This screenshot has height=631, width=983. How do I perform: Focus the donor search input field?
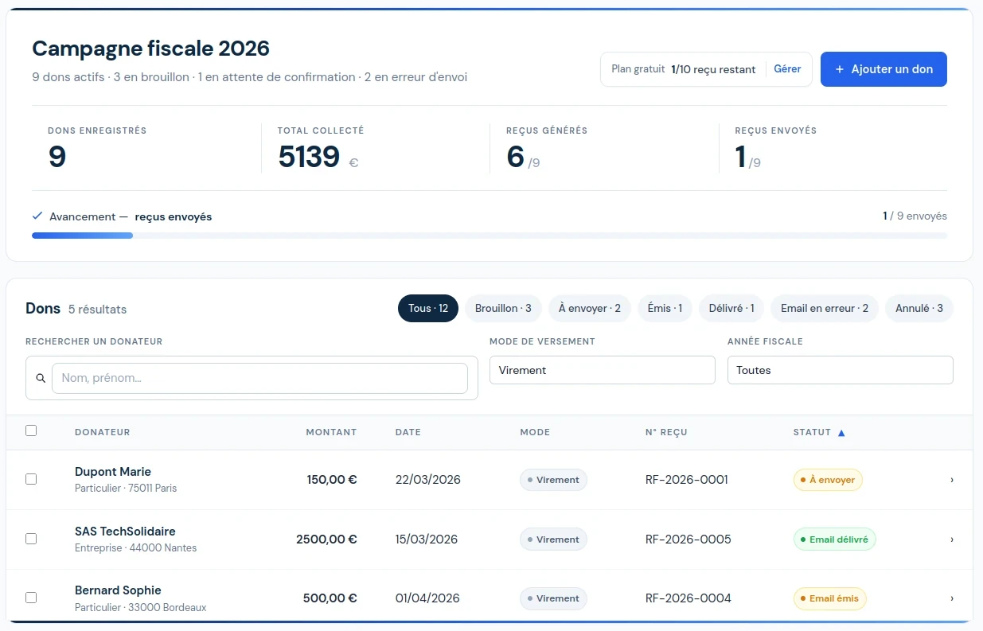coord(259,378)
